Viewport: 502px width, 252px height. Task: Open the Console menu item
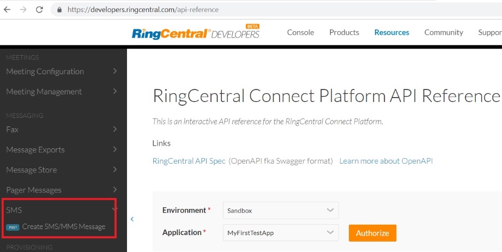click(x=300, y=33)
